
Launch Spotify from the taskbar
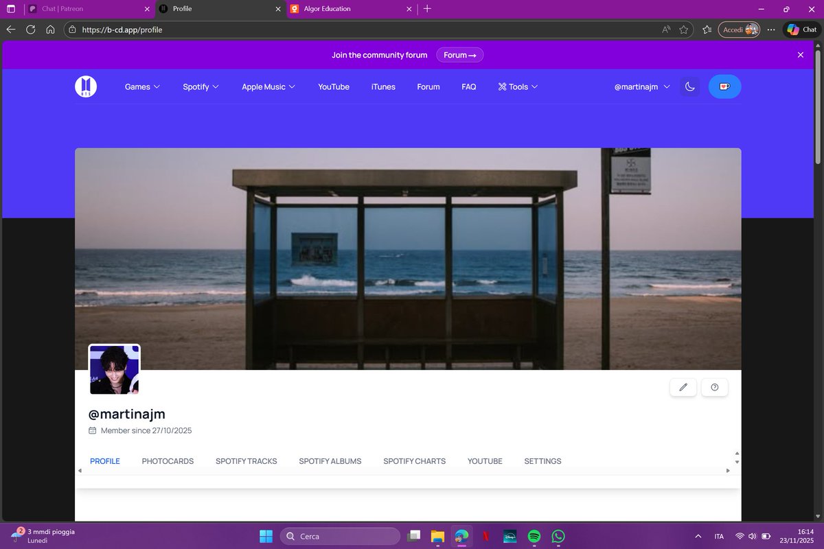click(534, 536)
